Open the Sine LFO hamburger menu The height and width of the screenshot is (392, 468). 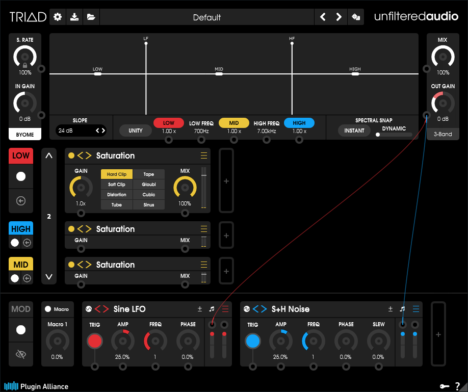coord(225,309)
